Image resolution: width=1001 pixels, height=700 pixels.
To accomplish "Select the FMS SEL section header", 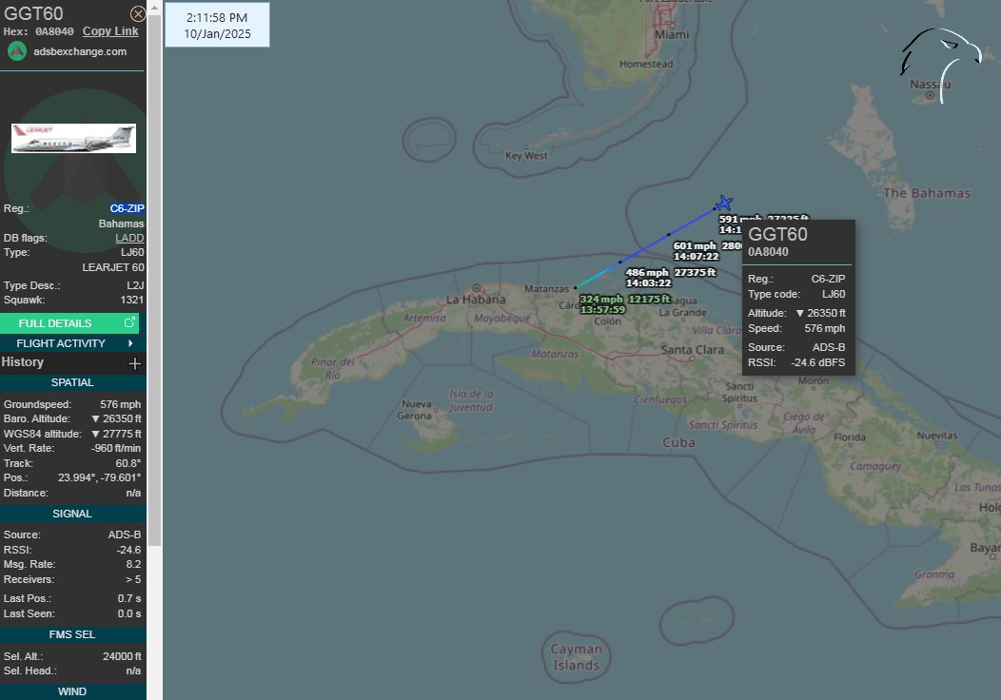I will 72,634.
